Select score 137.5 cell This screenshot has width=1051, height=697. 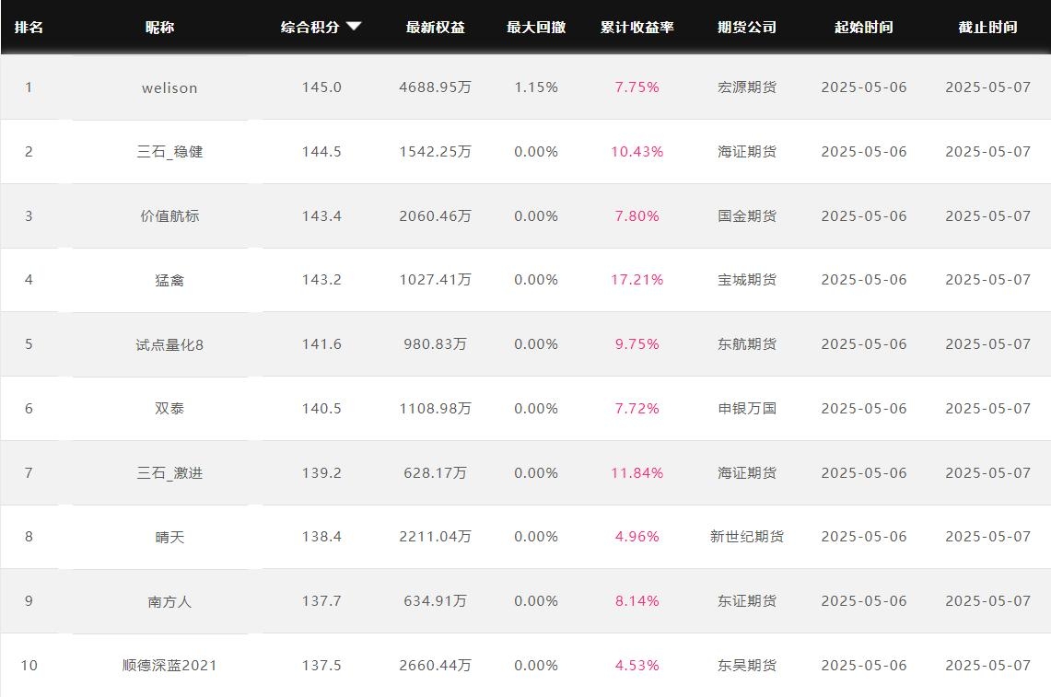321,665
